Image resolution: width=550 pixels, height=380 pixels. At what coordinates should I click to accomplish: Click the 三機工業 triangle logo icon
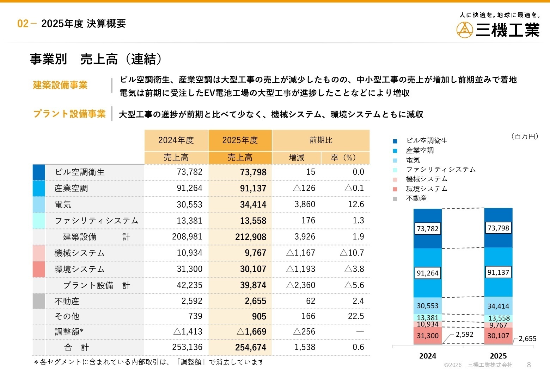pyautogui.click(x=465, y=30)
